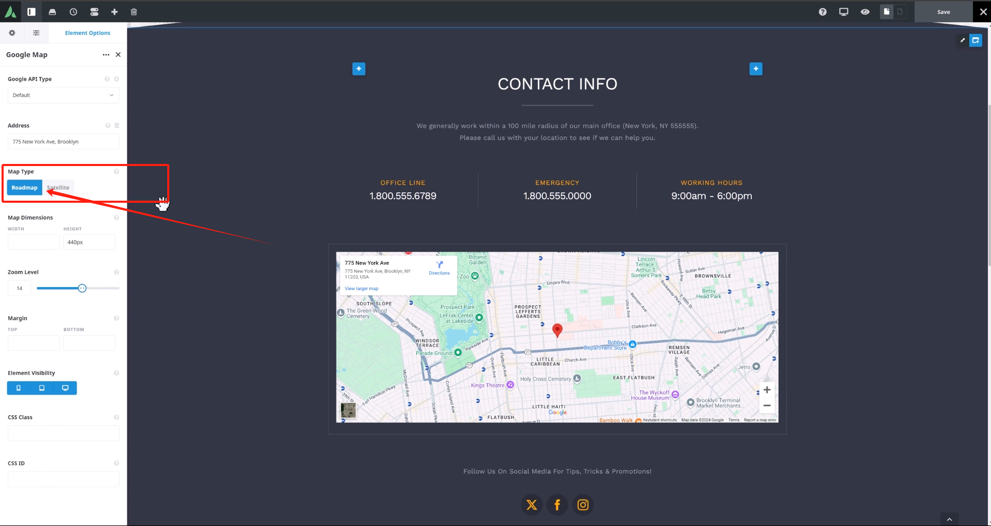Open the history clock icon
Viewport: 991px width, 526px height.
(x=74, y=11)
